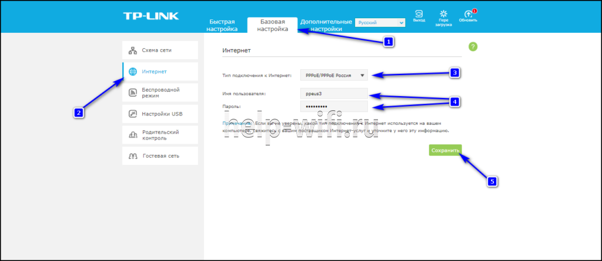Image resolution: width=602 pixels, height=261 pixels.
Task: Click the Выход logout icon
Action: 419,13
